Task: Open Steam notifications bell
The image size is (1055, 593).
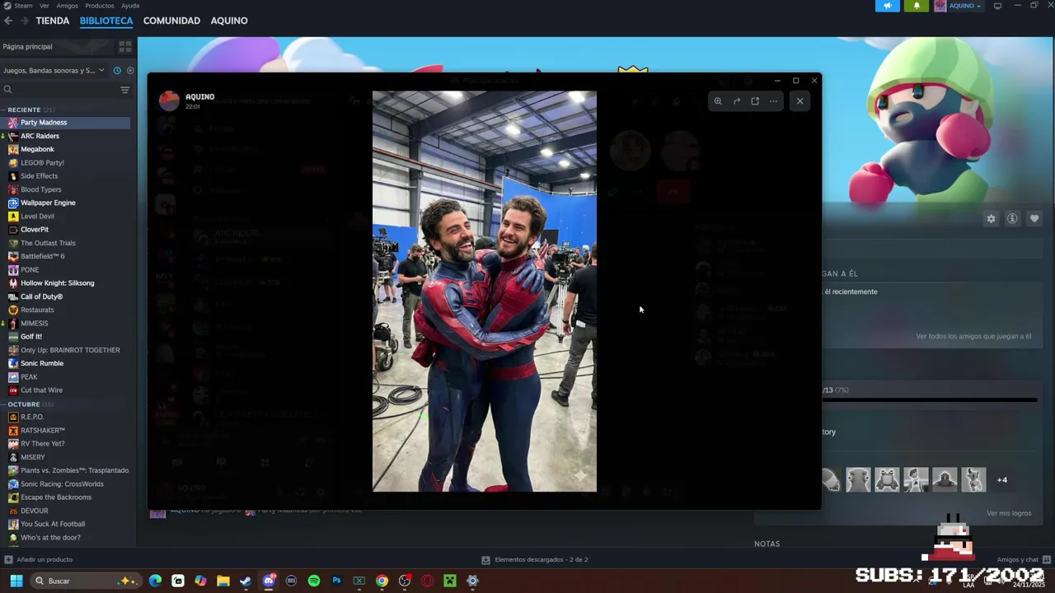Action: coord(917,6)
